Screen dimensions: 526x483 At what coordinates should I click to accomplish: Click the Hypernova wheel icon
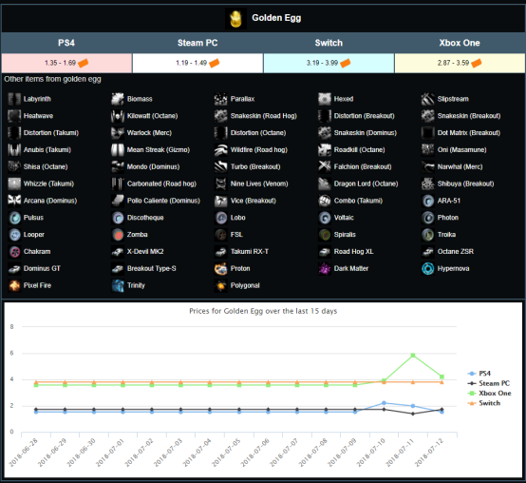(x=428, y=268)
